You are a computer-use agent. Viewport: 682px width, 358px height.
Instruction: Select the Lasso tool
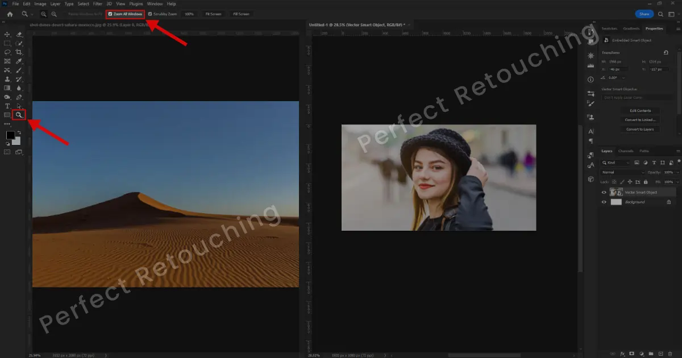(7, 52)
